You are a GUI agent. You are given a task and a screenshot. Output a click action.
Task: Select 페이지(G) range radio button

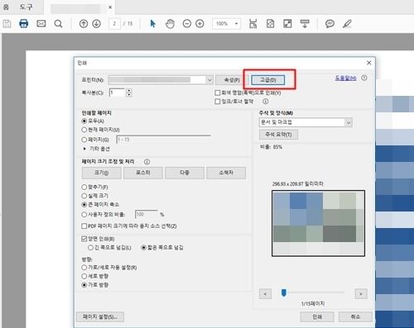pos(84,140)
